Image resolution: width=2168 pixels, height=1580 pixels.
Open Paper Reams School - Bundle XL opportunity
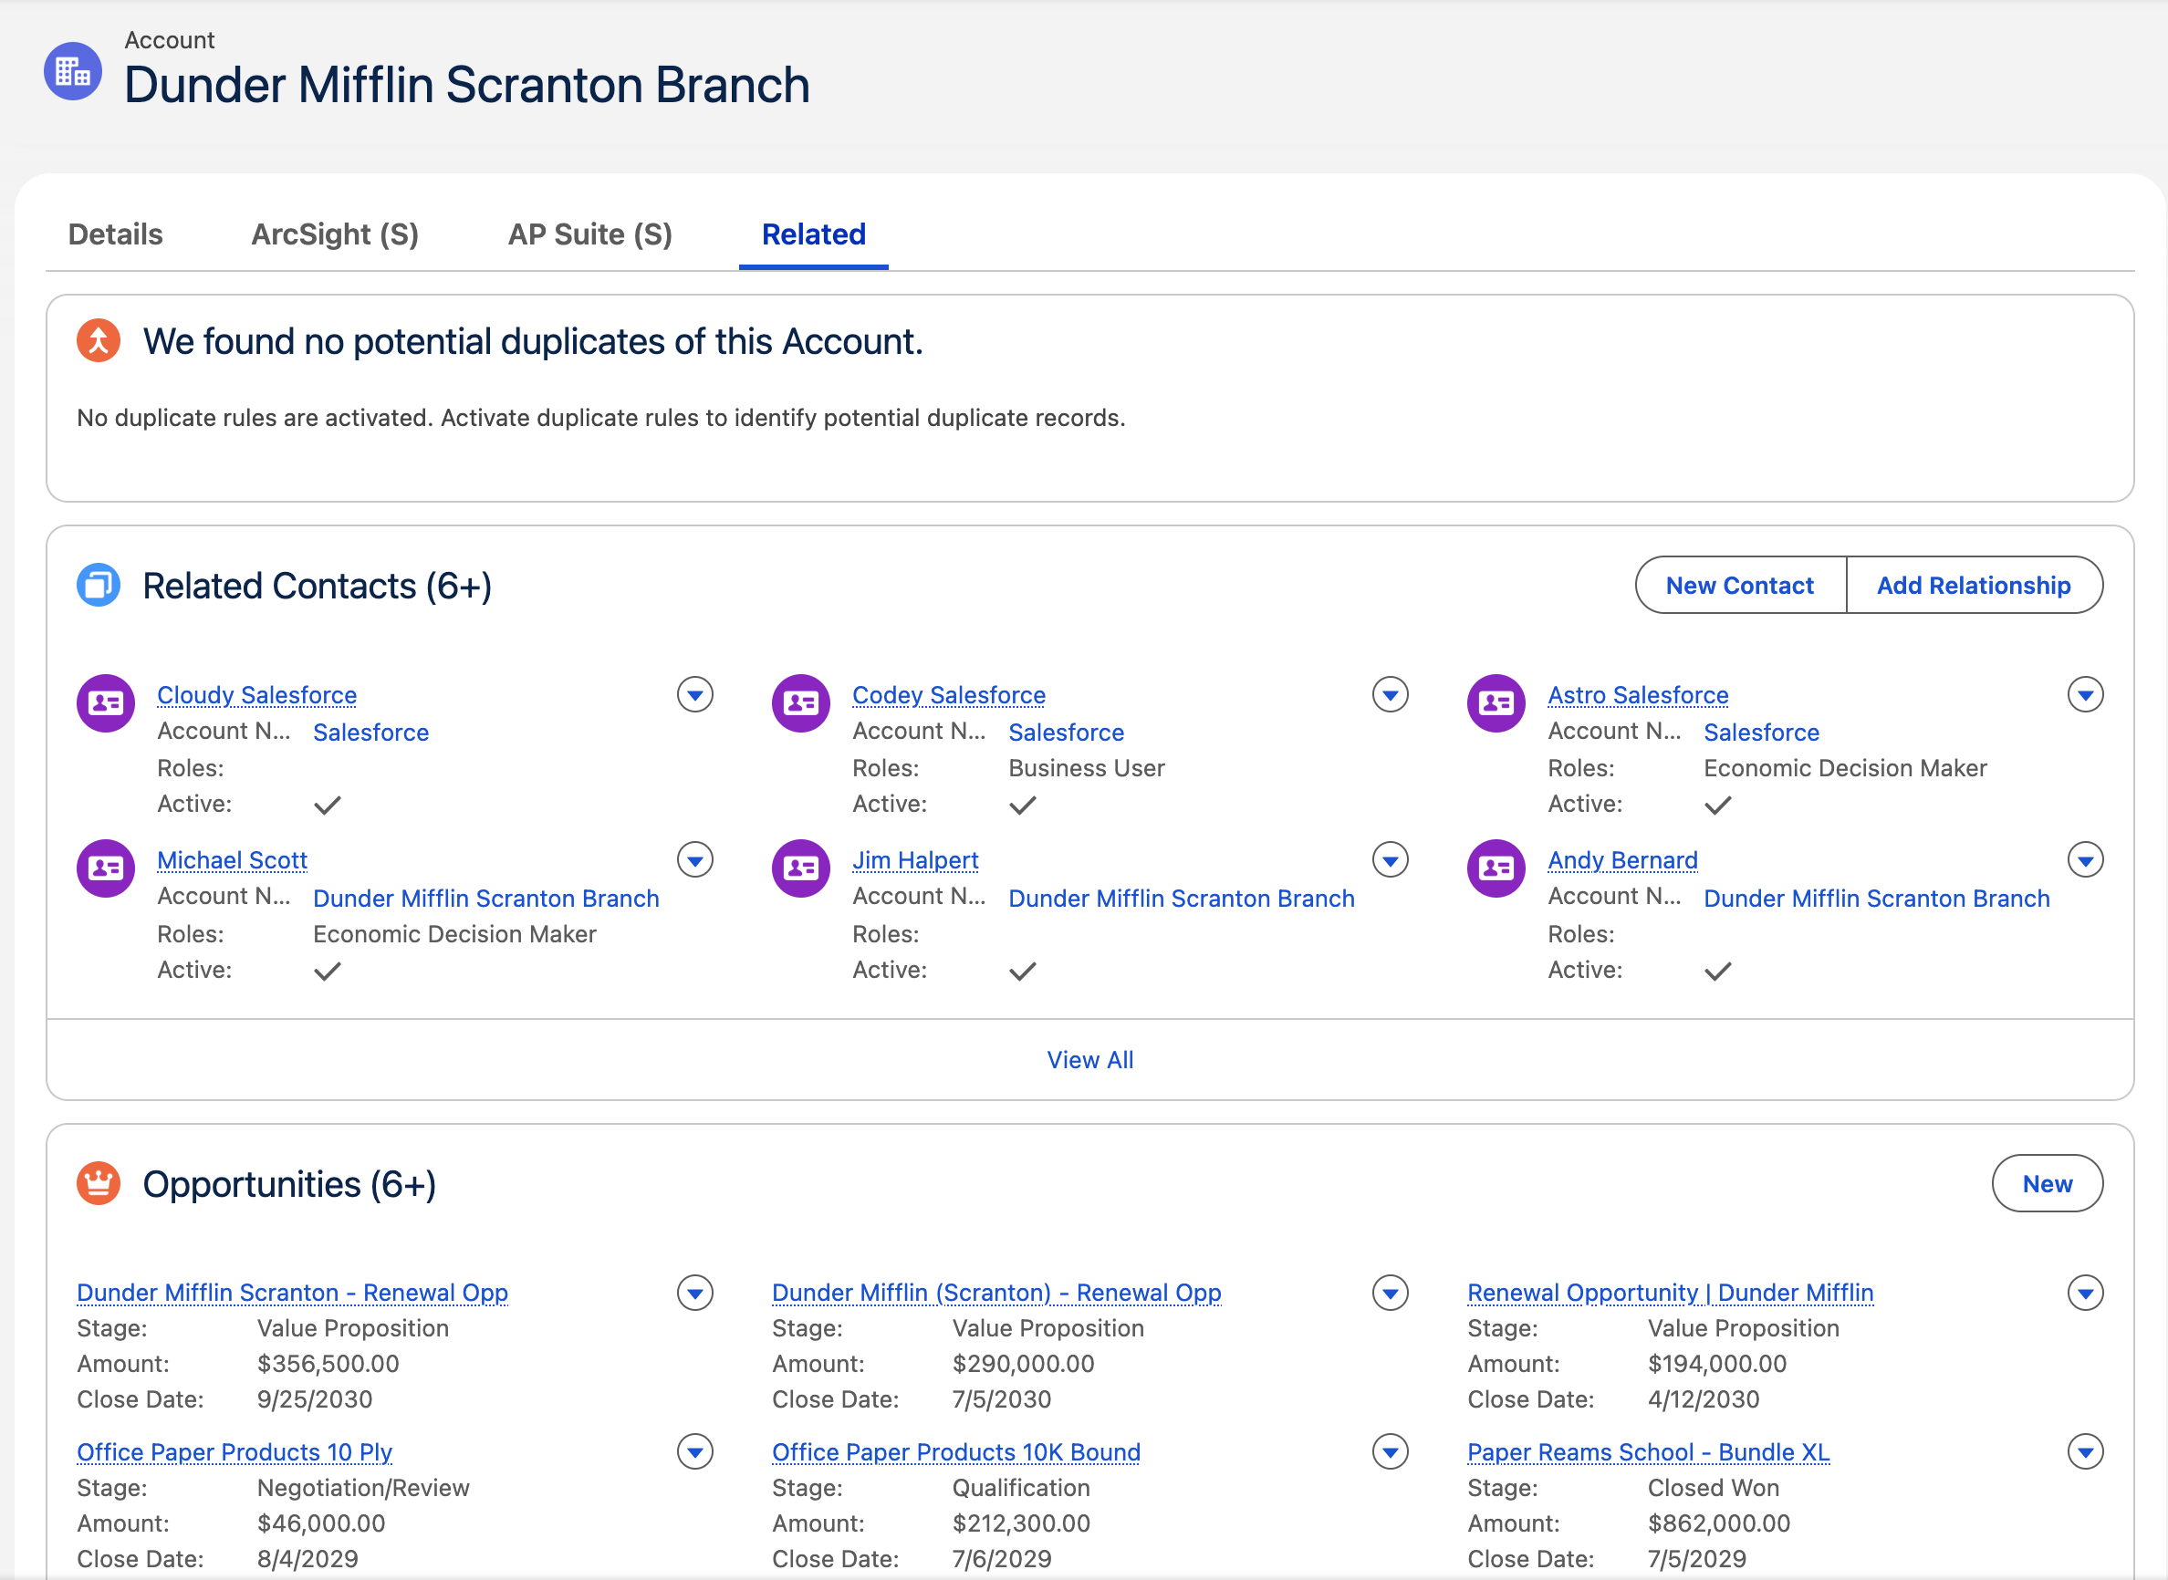pos(1649,1452)
